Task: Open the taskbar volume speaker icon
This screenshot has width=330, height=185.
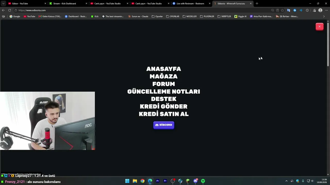Action: pyautogui.click(x=312, y=181)
